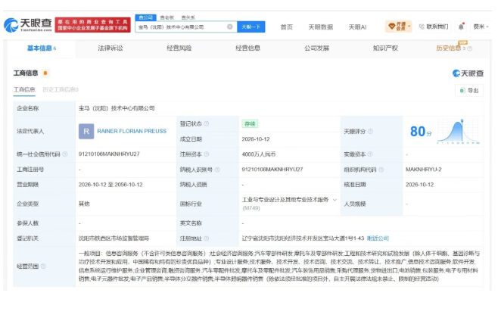The width and height of the screenshot is (498, 321).
Task: Click the help icon next to 纳税人识别号
Action: (x=217, y=170)
